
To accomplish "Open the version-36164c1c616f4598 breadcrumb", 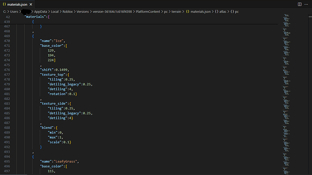I will pos(112,12).
